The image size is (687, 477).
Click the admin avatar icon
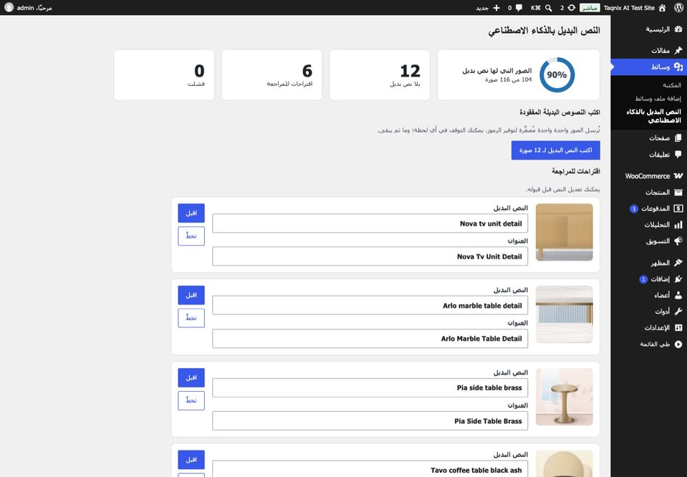tap(9, 7)
